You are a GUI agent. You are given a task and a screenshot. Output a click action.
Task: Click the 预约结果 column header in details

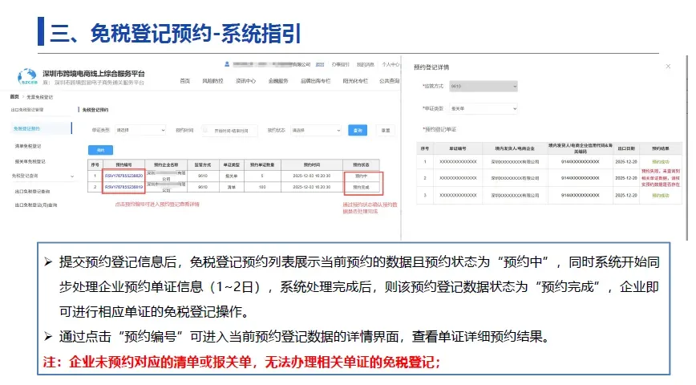click(x=661, y=148)
